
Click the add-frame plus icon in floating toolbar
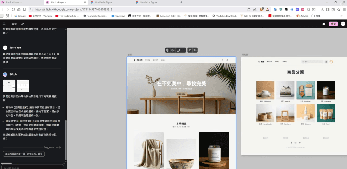pyautogui.click(x=178, y=50)
